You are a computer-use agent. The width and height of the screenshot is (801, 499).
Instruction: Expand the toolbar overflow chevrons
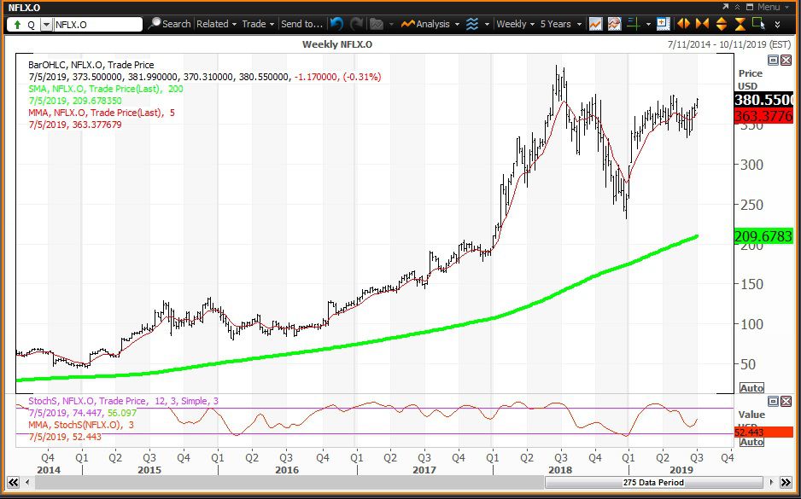[x=777, y=25]
